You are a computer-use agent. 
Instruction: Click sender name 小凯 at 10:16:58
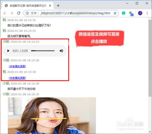[6, 84]
